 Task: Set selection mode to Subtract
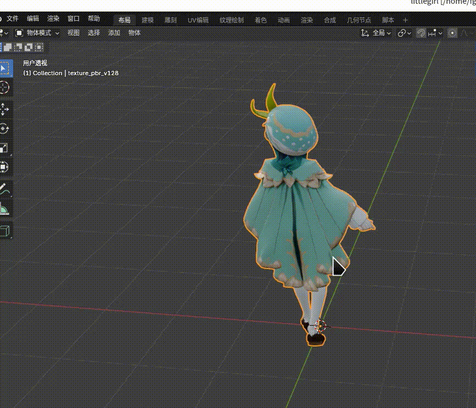tap(18, 47)
